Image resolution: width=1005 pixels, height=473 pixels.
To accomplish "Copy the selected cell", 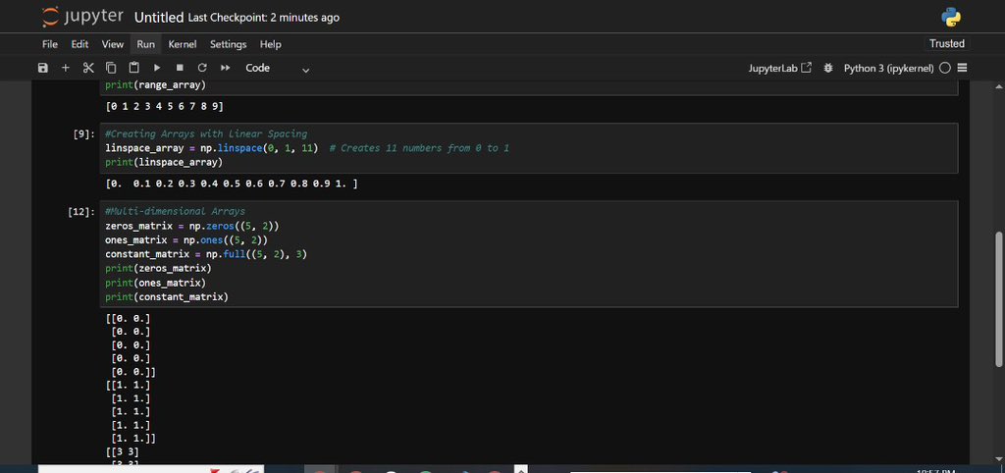I will pyautogui.click(x=111, y=68).
